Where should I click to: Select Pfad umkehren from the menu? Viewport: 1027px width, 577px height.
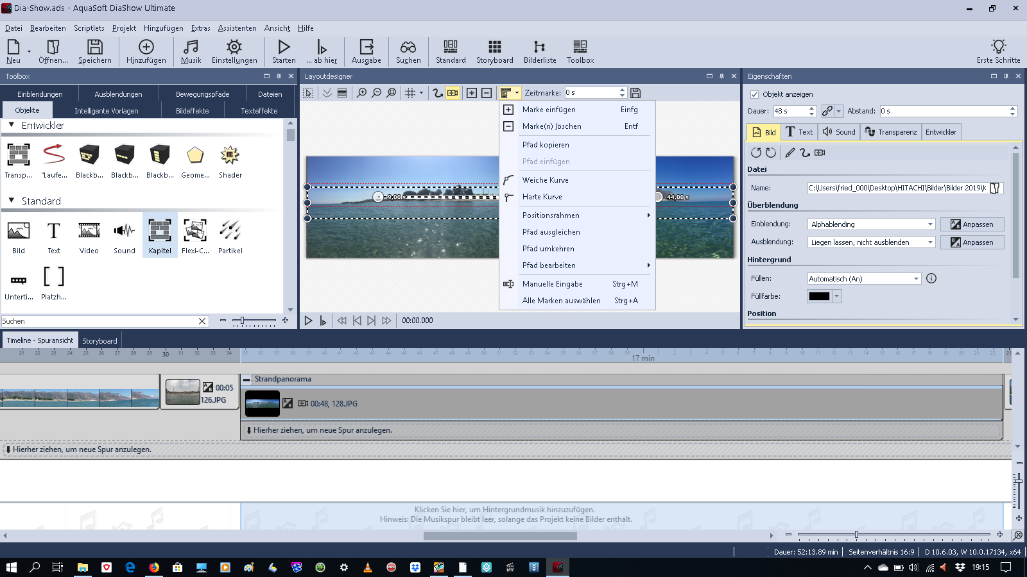548,249
